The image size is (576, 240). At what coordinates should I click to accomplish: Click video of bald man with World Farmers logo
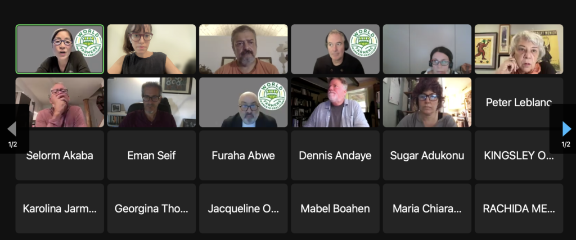[x=243, y=102]
